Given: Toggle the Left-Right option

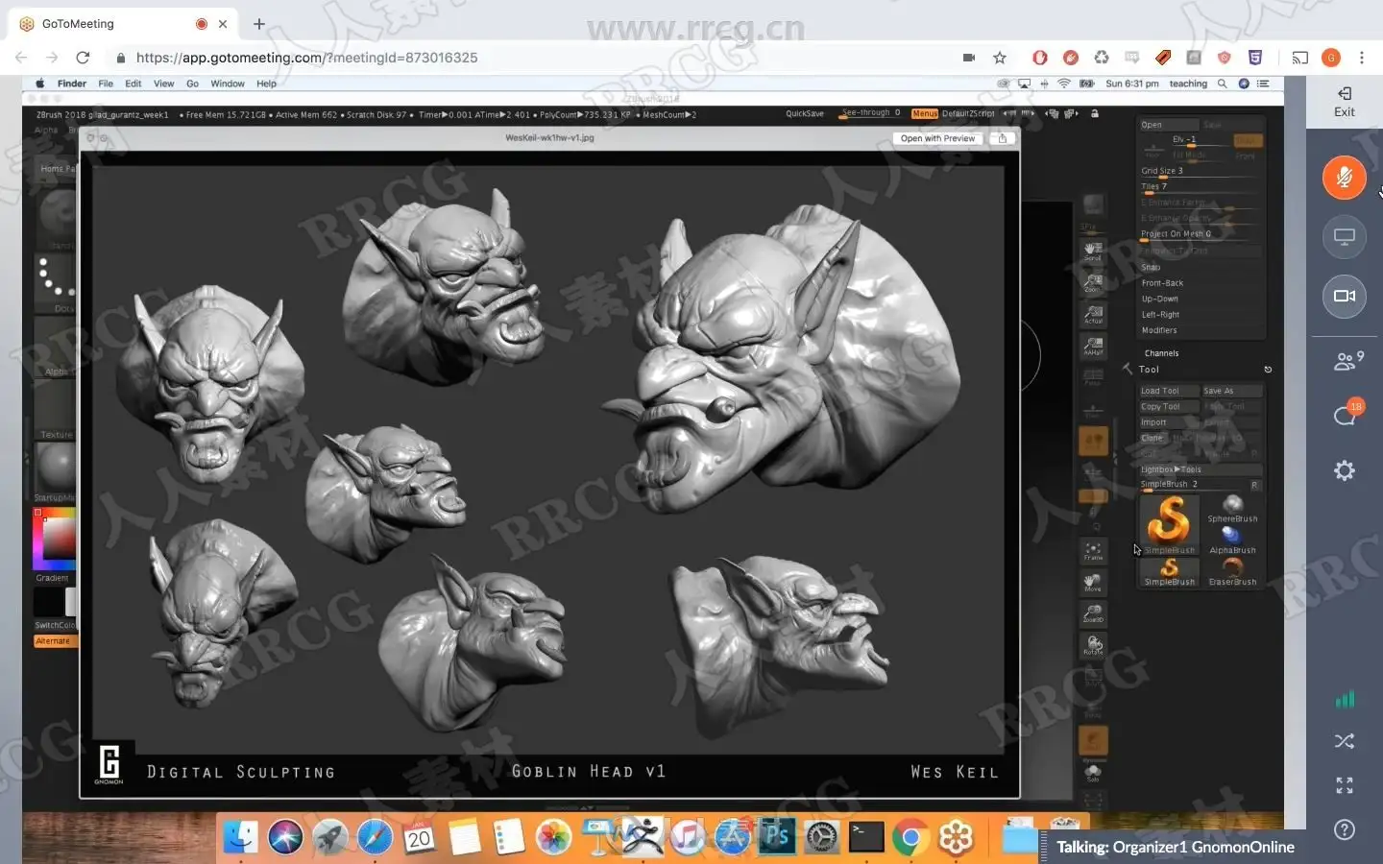Looking at the screenshot, I should click(x=1160, y=315).
